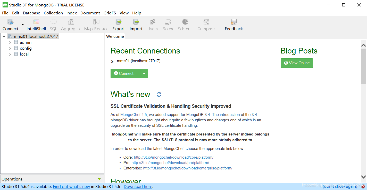Click the mmz01 server connection icon
The image size is (367, 190).
pyautogui.click(x=10, y=36)
